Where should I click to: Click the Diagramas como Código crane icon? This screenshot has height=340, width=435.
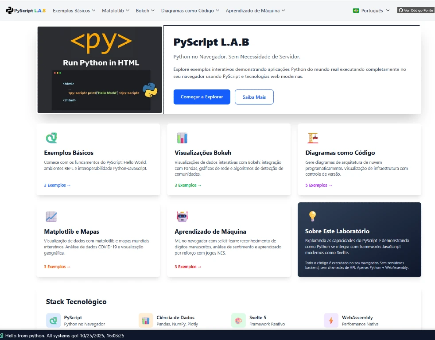(313, 138)
